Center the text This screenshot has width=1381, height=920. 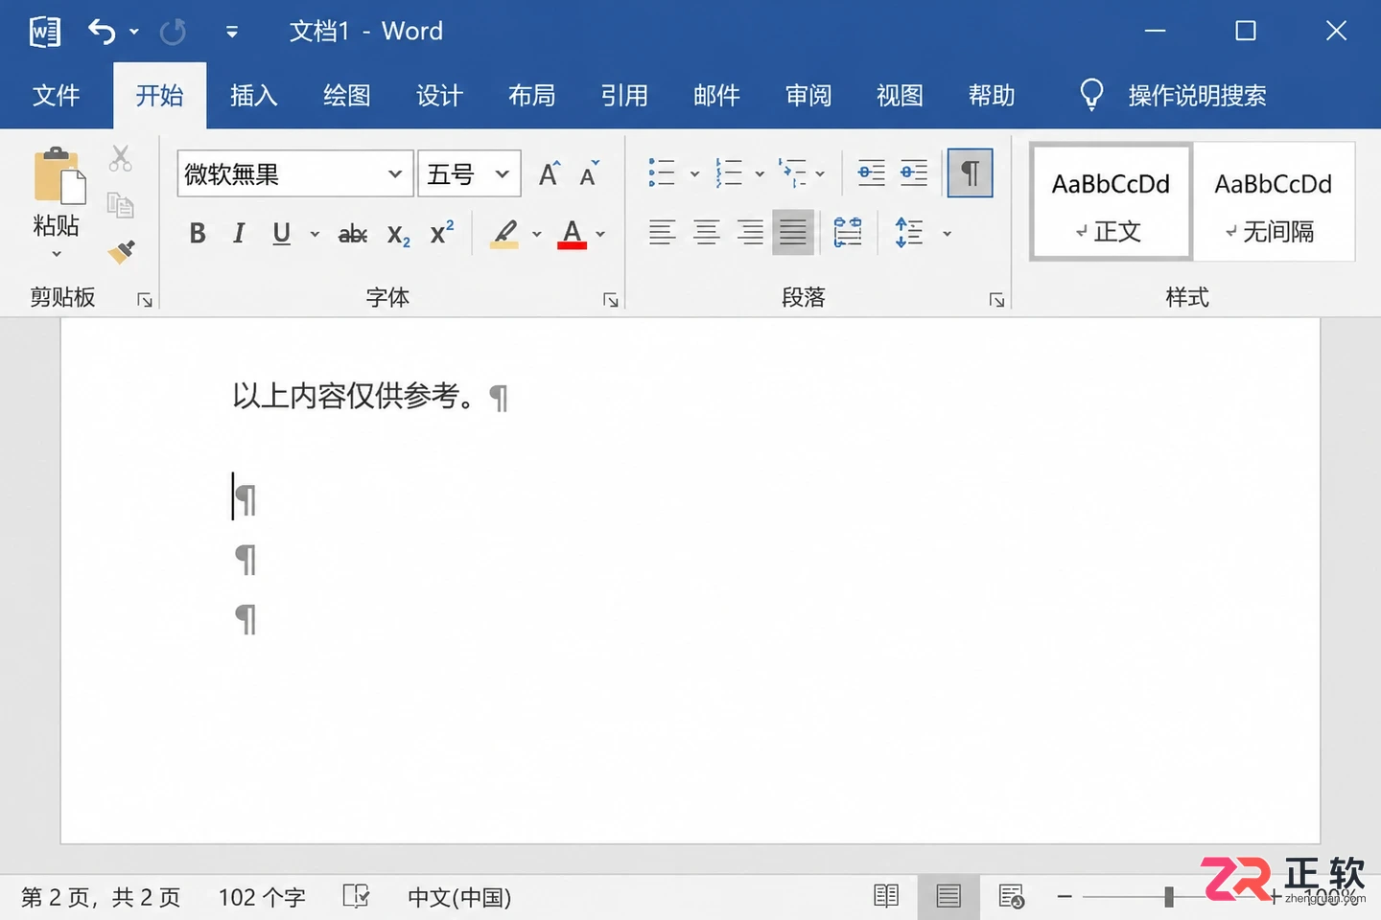tap(707, 233)
